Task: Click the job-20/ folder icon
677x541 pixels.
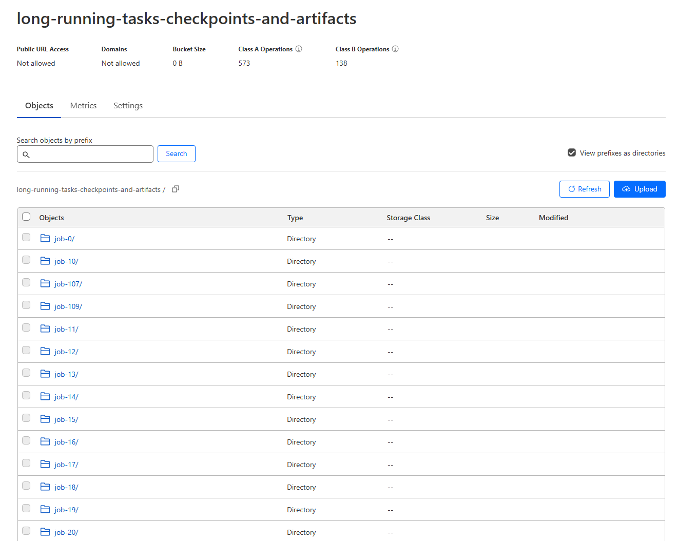Action: (45, 532)
